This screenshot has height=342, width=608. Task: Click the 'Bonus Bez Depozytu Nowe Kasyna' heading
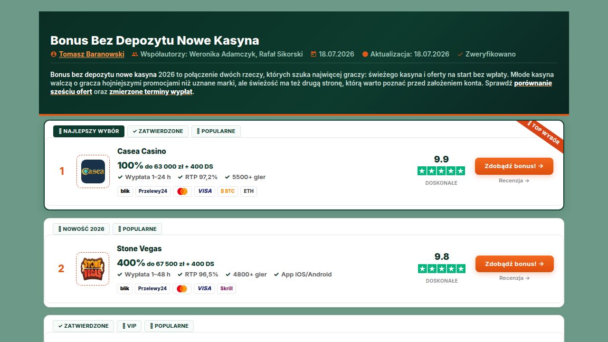pyautogui.click(x=155, y=40)
